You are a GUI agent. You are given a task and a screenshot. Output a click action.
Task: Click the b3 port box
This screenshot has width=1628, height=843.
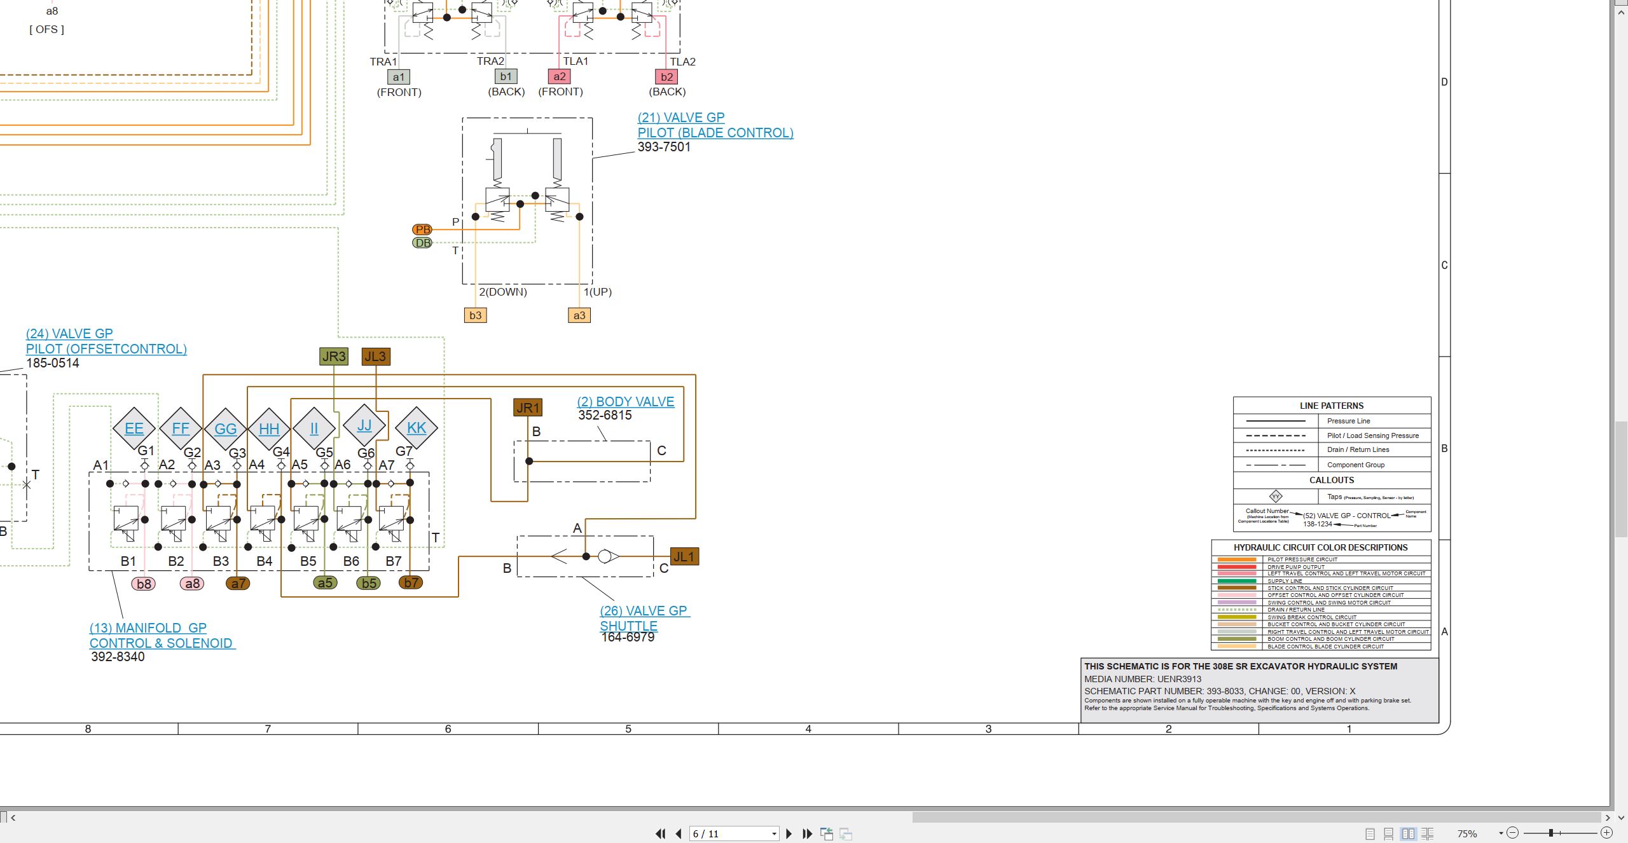pos(476,315)
